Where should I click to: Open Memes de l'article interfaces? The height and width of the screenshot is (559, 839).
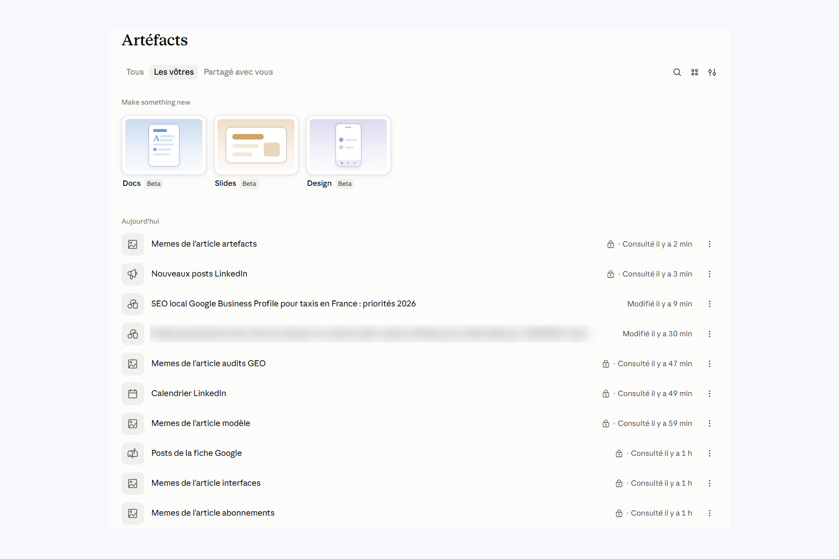(x=206, y=483)
